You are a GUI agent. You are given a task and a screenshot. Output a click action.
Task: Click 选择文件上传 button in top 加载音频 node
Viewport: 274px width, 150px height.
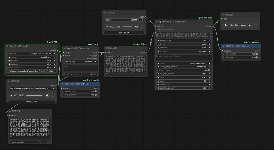click(124, 33)
